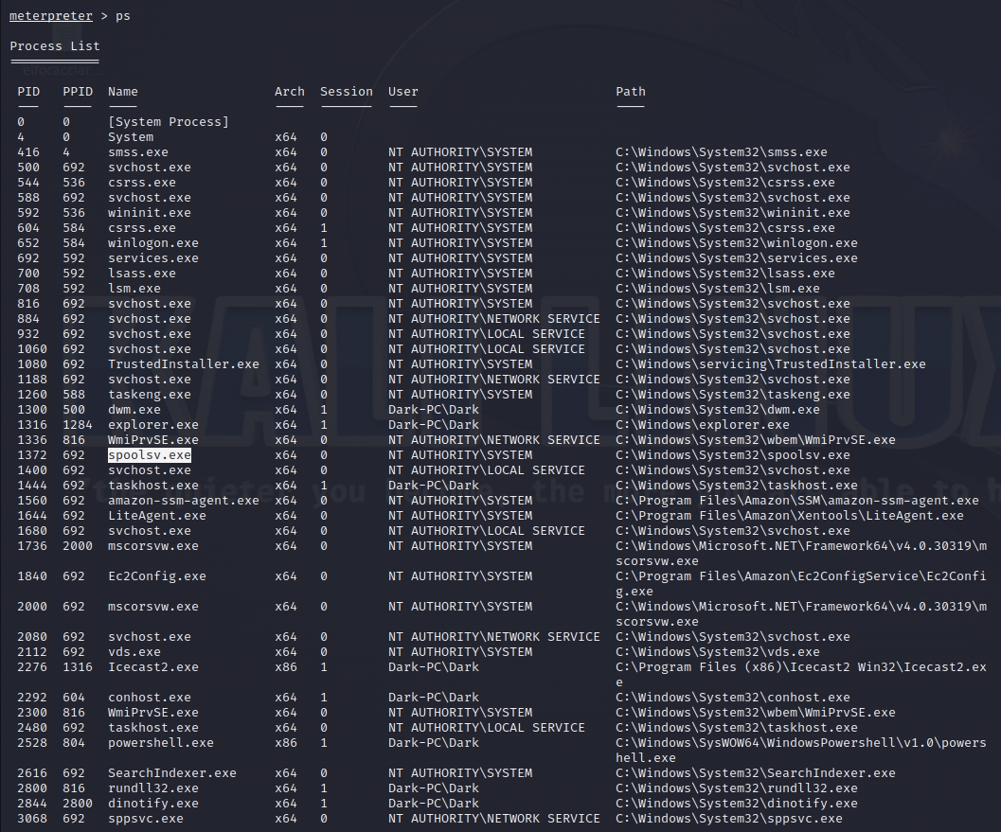The image size is (1001, 832).
Task: Click the SearchIndexer.exe process name
Action: 172,773
